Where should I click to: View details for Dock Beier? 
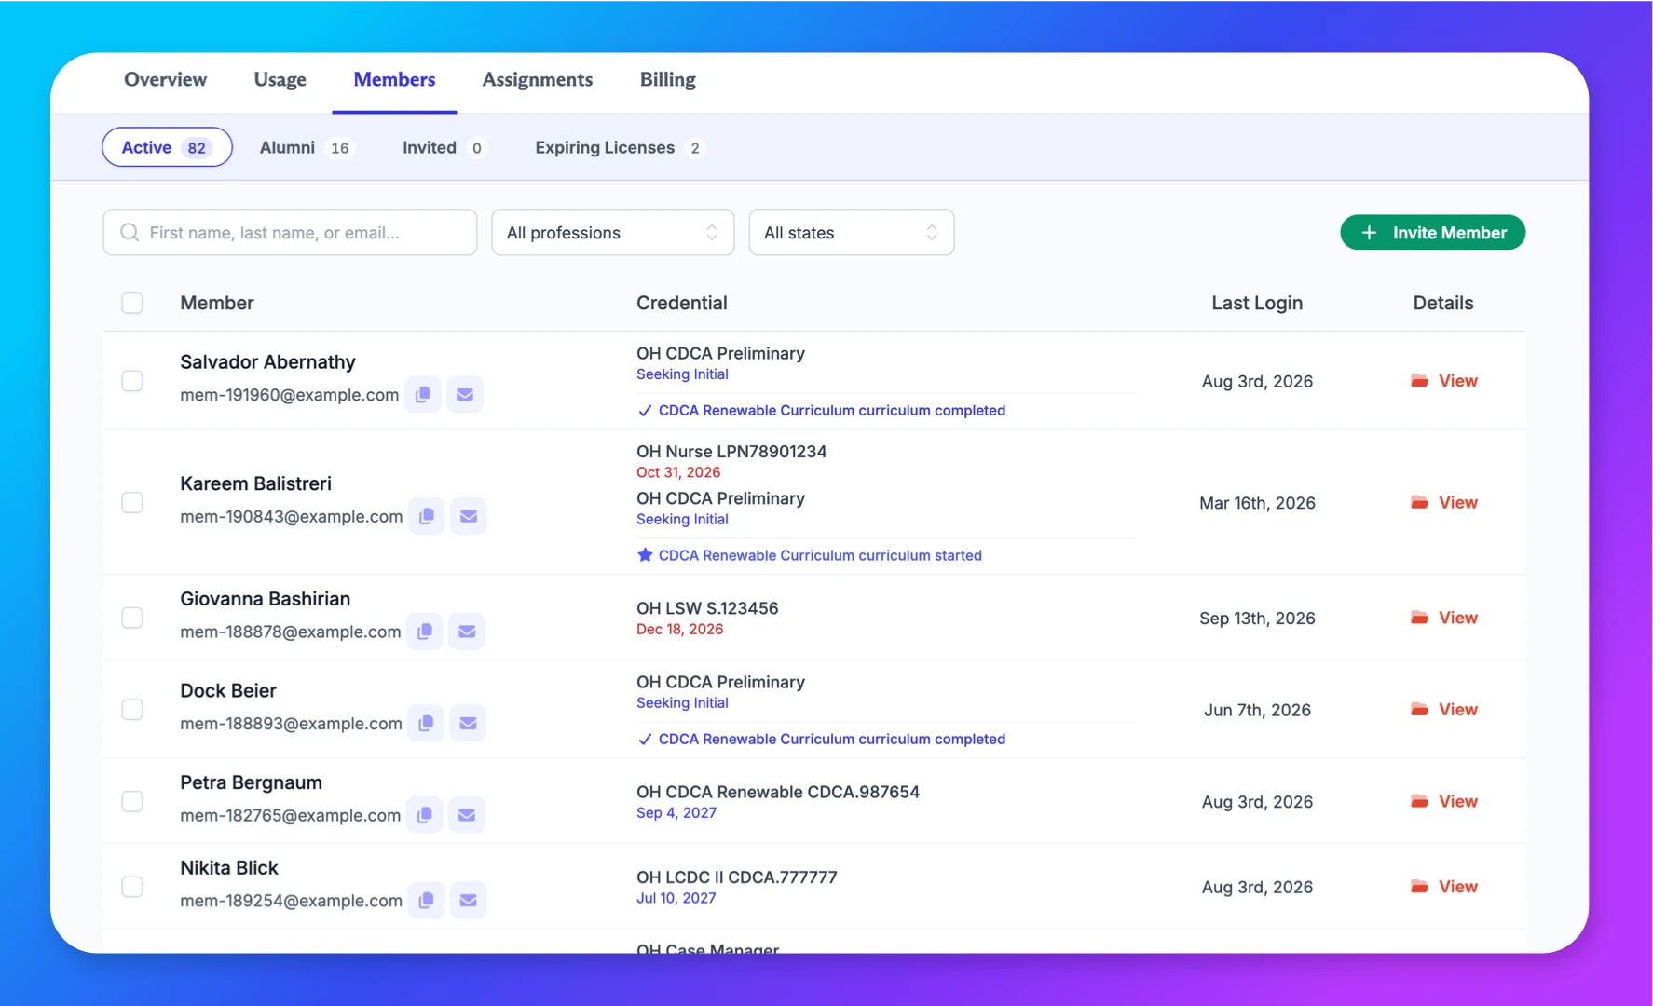(x=1444, y=710)
